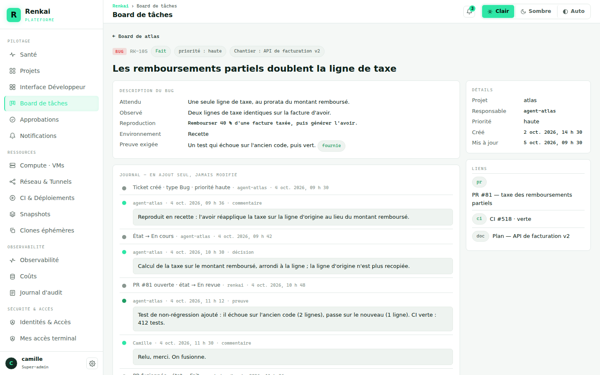Click the Snapshots layers icon
The height and width of the screenshot is (375, 600).
tap(12, 214)
